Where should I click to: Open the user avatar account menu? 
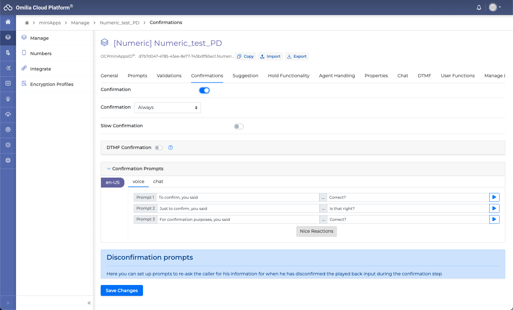495,7
